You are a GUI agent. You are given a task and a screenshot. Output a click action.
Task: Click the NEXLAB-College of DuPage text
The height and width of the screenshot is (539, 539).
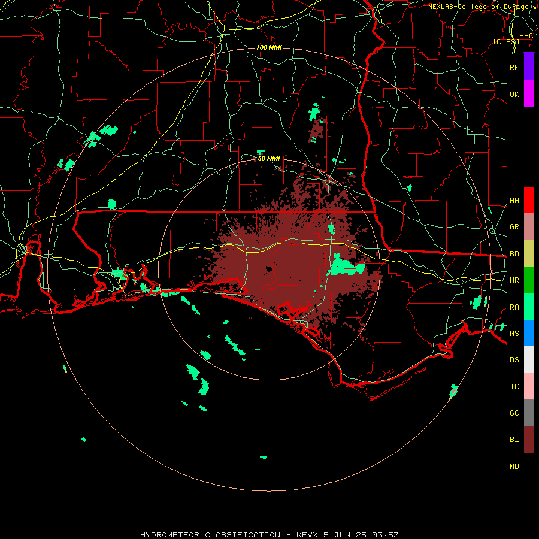point(478,7)
